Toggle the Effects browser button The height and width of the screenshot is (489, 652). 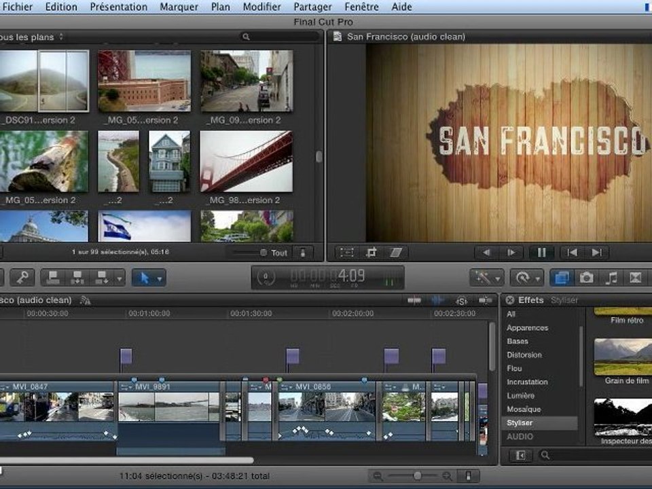pyautogui.click(x=562, y=277)
